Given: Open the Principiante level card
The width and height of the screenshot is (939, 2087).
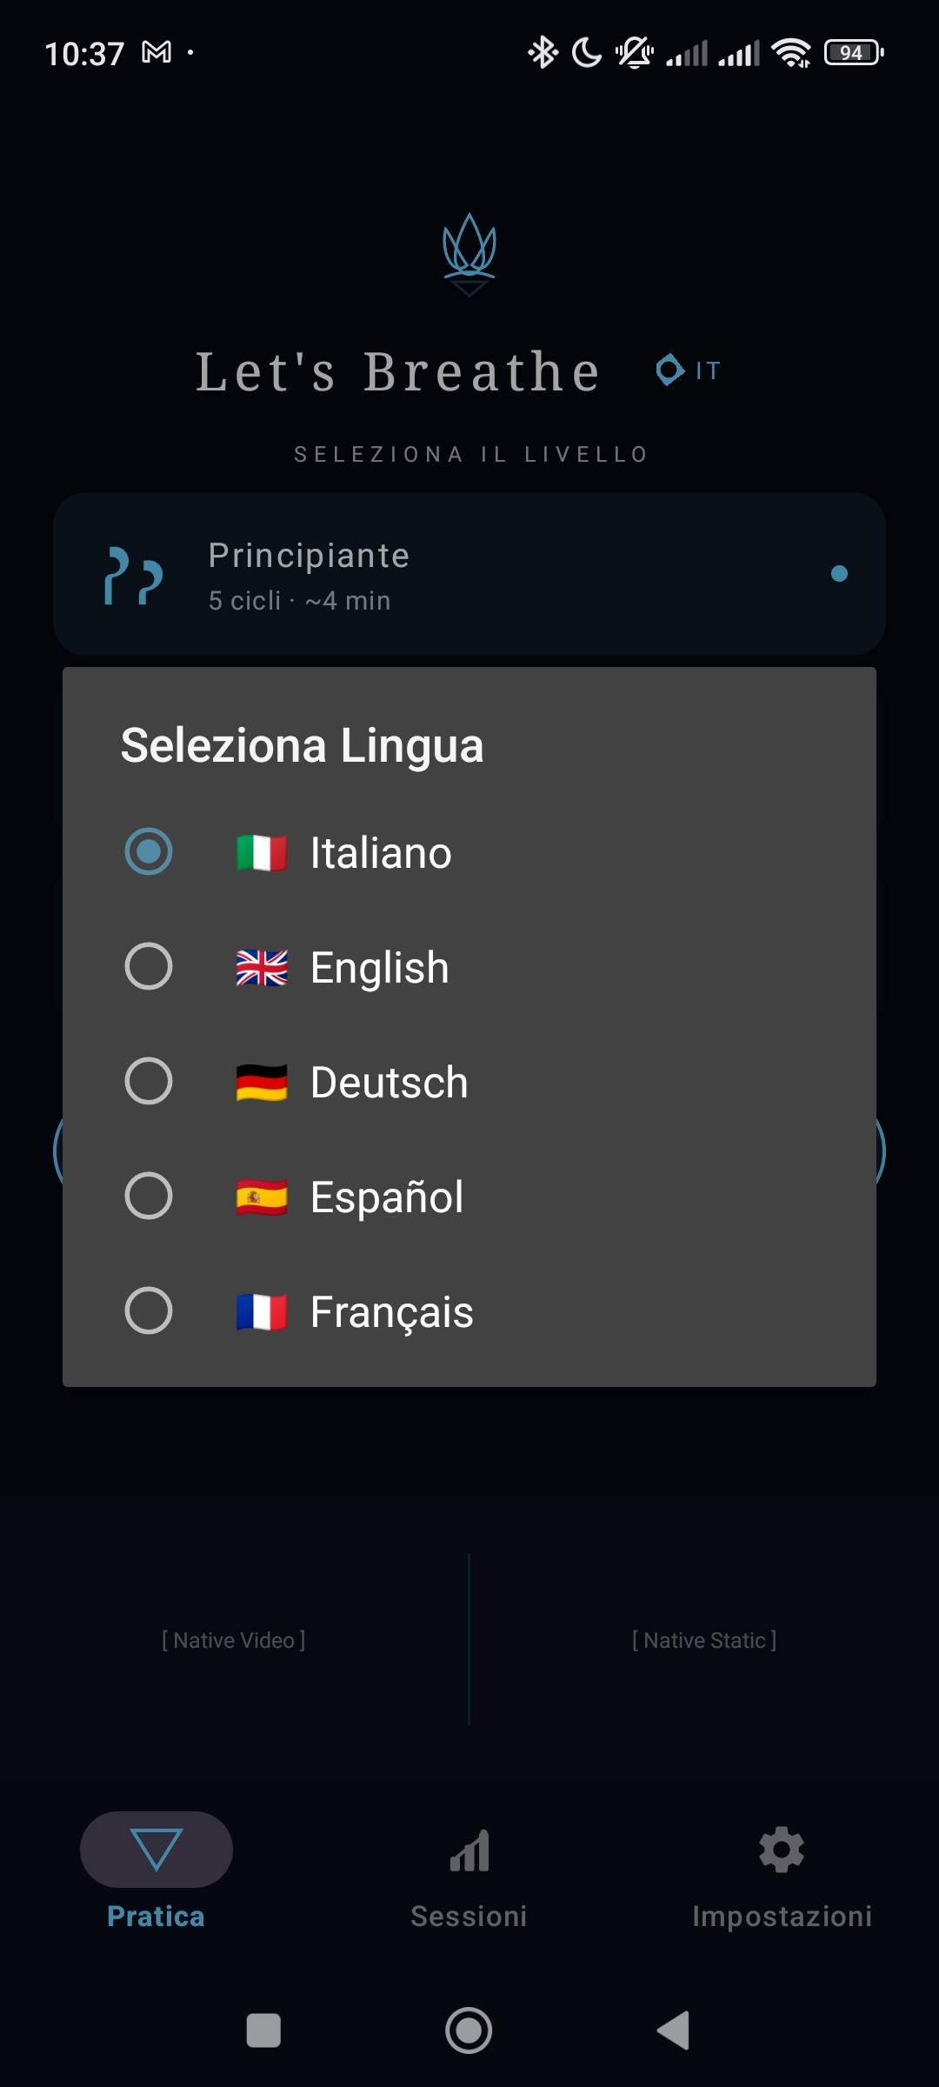Looking at the screenshot, I should 469,574.
